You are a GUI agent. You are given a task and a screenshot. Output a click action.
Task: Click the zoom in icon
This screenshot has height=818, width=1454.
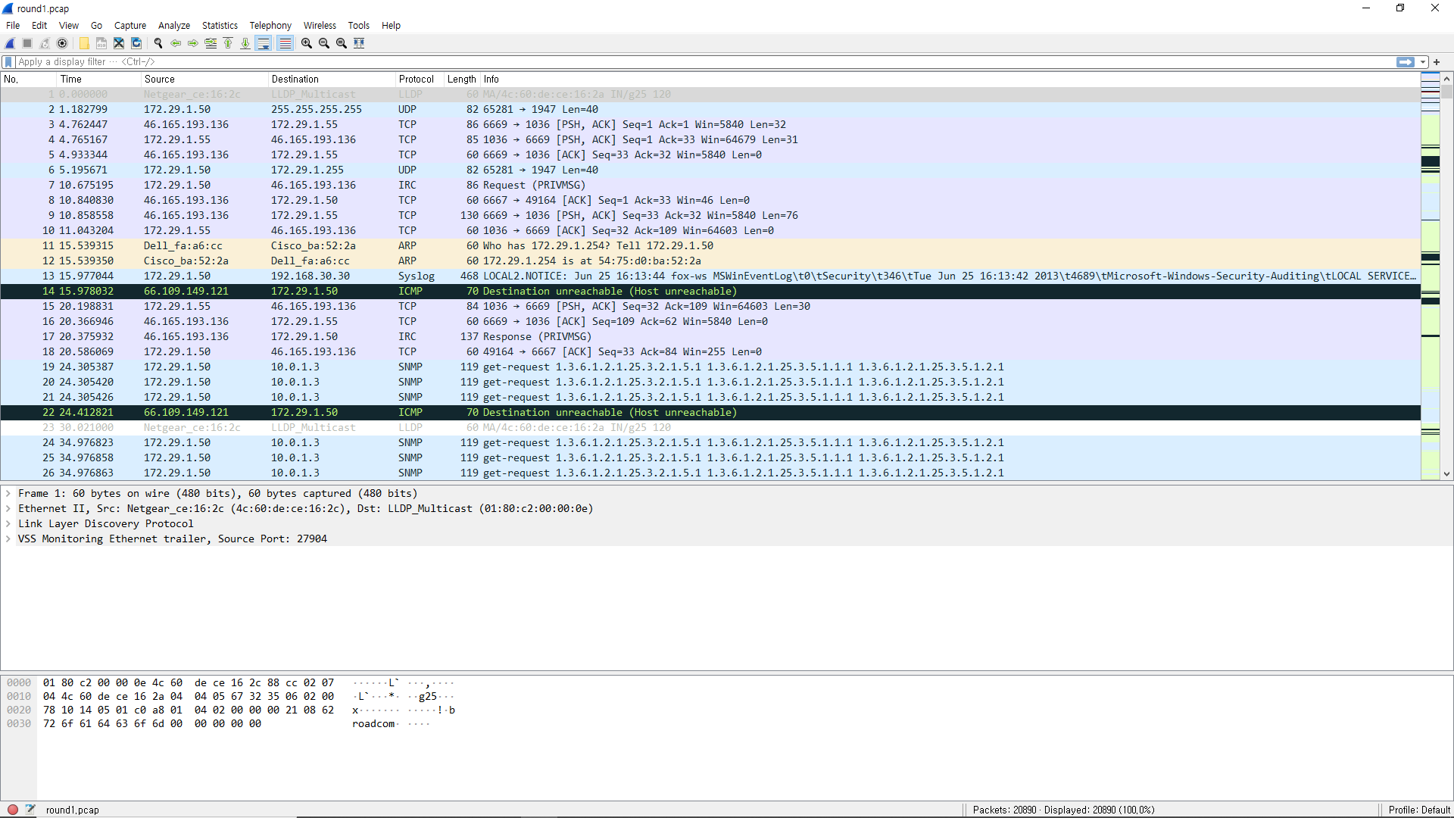click(x=307, y=43)
